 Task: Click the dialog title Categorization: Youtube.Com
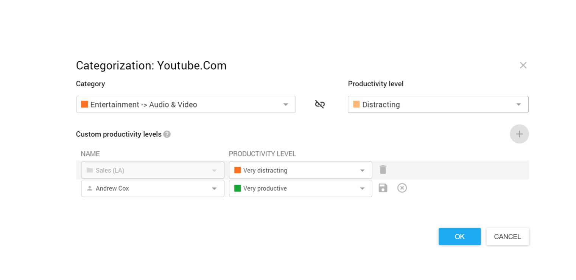tap(151, 65)
